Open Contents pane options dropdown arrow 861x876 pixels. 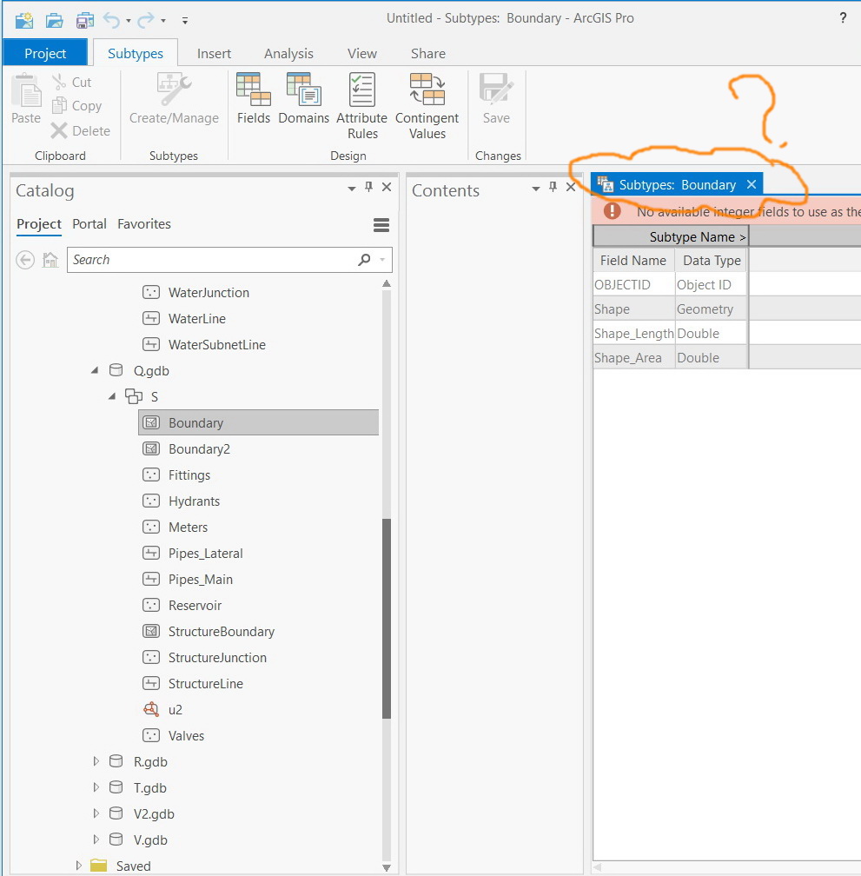point(536,189)
